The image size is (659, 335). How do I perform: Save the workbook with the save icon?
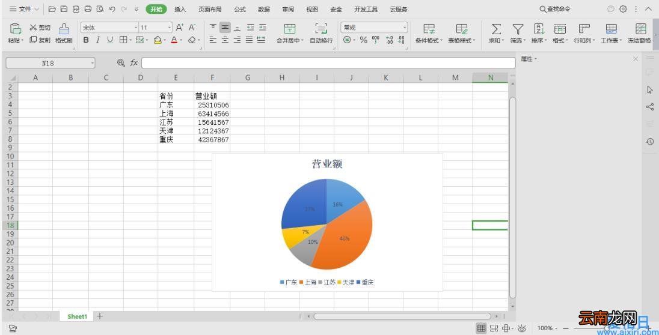click(64, 9)
